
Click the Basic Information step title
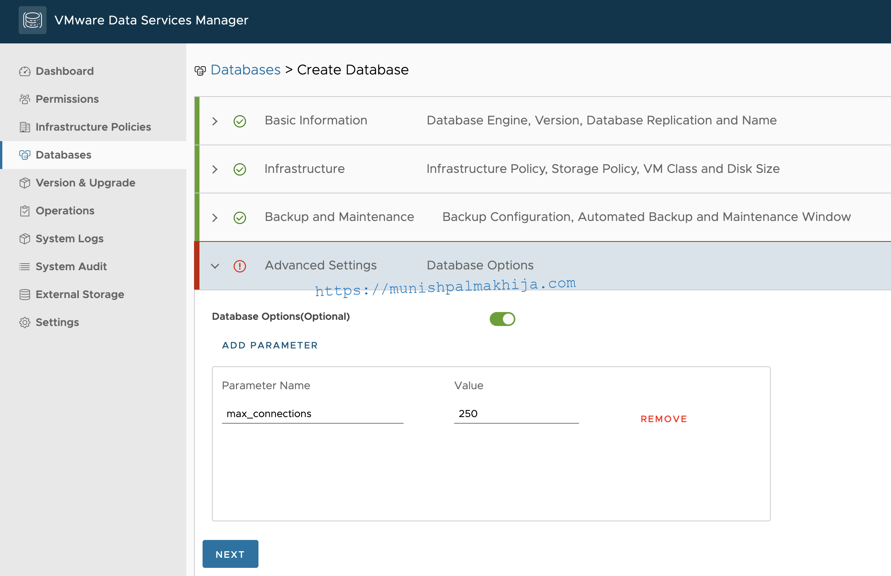[316, 121]
